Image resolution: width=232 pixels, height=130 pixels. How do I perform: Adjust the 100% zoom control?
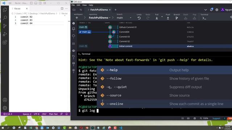(204, 118)
